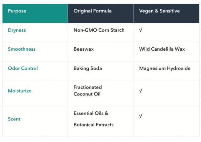Click the Beeswax cell
The width and height of the screenshot is (201, 142).
pos(101,52)
